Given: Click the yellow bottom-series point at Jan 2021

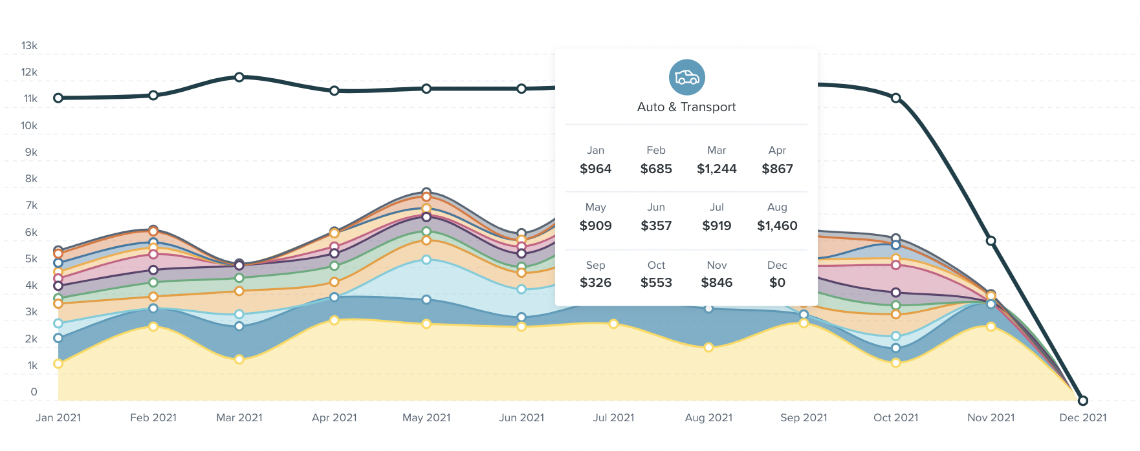Looking at the screenshot, I should point(58,364).
